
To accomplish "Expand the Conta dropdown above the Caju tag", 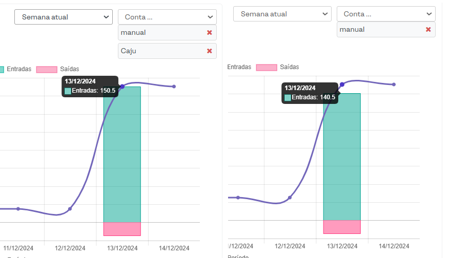I will [167, 17].
